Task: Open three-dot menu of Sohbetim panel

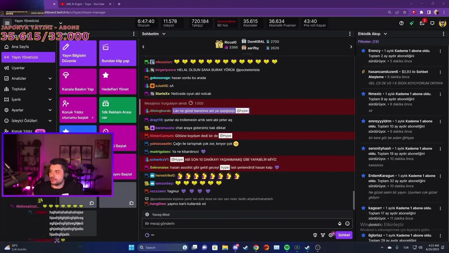Action: click(350, 34)
